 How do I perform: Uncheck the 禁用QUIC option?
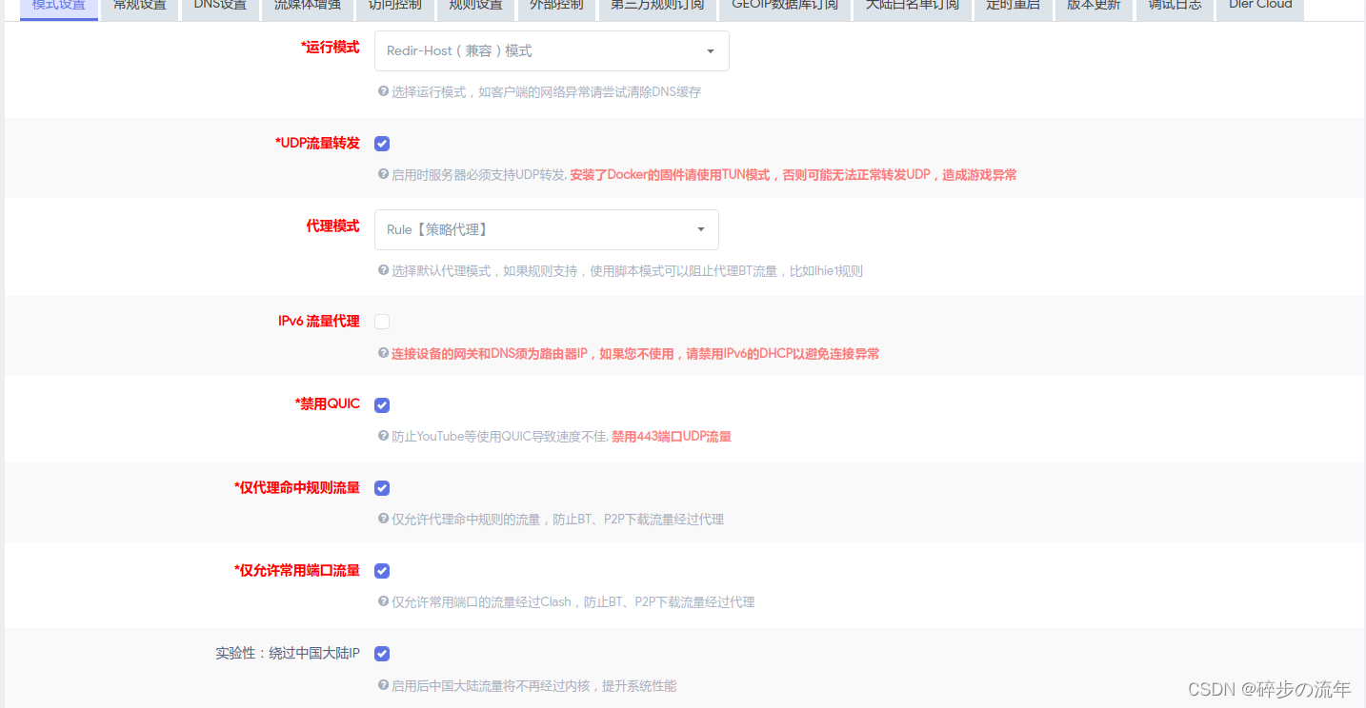[382, 404]
